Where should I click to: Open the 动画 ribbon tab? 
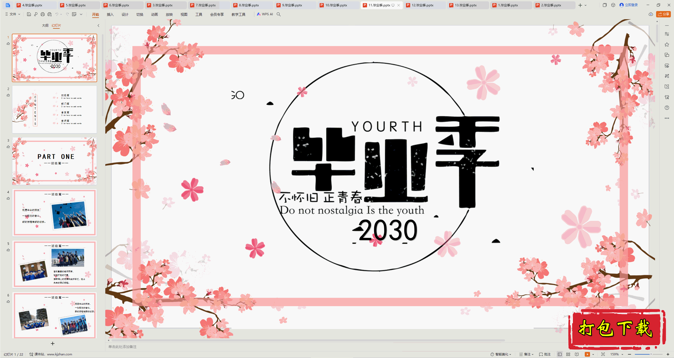coord(154,14)
